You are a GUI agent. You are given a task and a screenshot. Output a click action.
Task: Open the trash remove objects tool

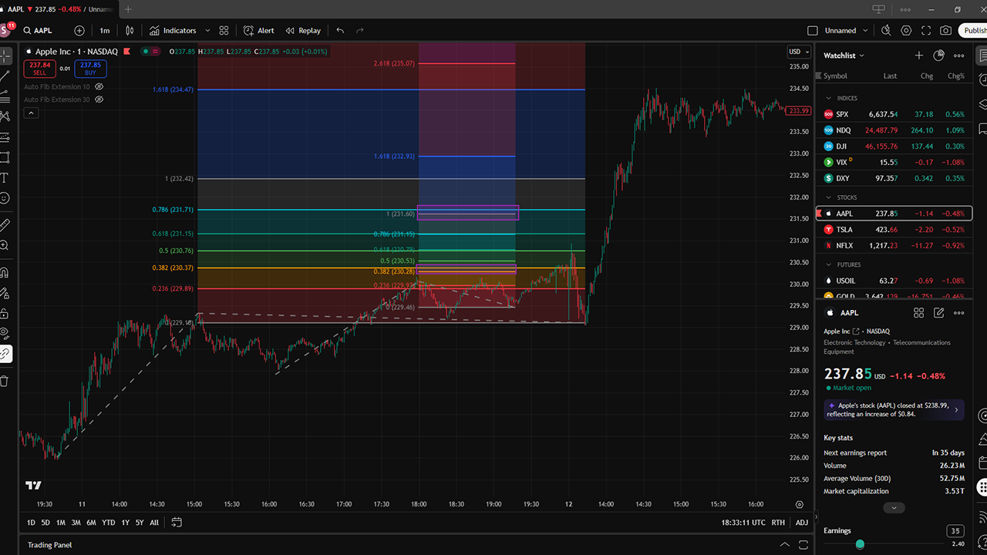pos(5,381)
